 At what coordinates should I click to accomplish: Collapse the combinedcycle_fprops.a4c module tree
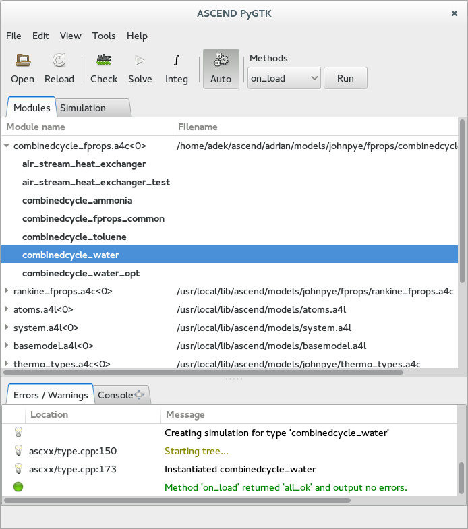pos(7,146)
